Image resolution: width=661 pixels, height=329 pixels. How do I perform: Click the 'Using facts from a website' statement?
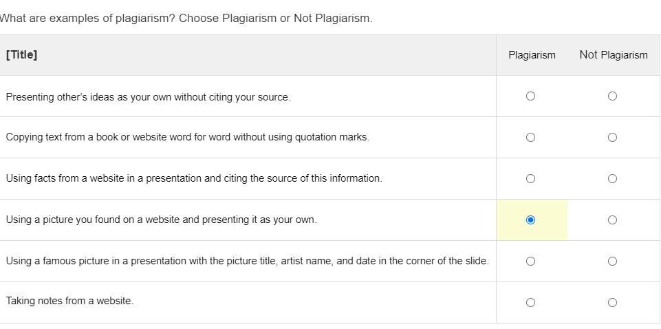(x=194, y=178)
